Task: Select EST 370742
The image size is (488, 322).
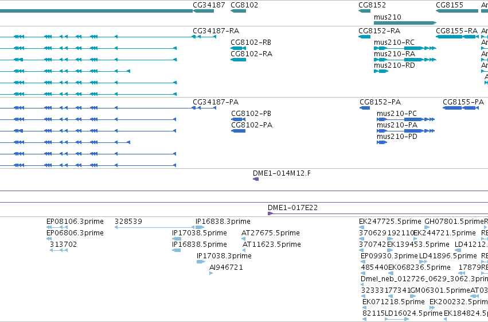Action: (373, 245)
